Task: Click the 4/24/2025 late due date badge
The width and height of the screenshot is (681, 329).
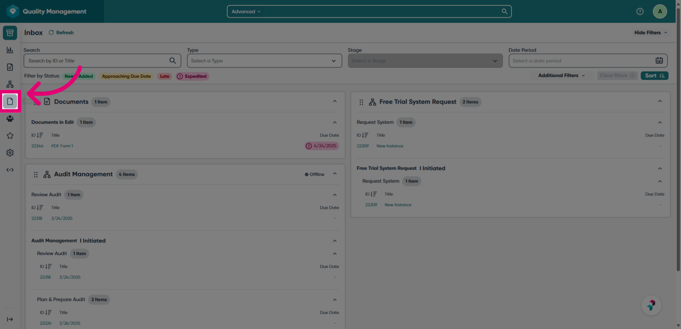Action: click(x=321, y=146)
